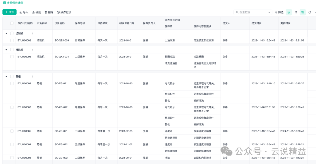Image resolution: width=316 pixels, height=164 pixels.
Task: Open the 导入 import option
Action: pos(24,12)
